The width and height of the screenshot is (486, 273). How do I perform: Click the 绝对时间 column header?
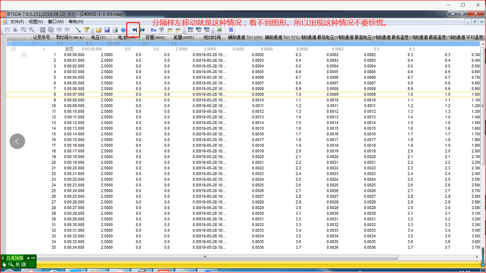coord(212,37)
